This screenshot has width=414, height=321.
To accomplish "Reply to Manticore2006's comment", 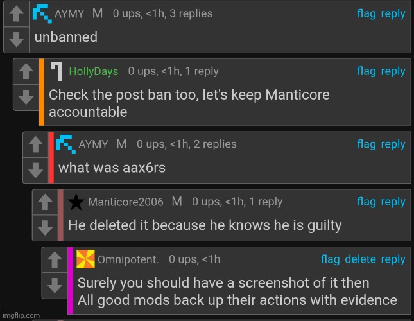I will pos(393,202).
